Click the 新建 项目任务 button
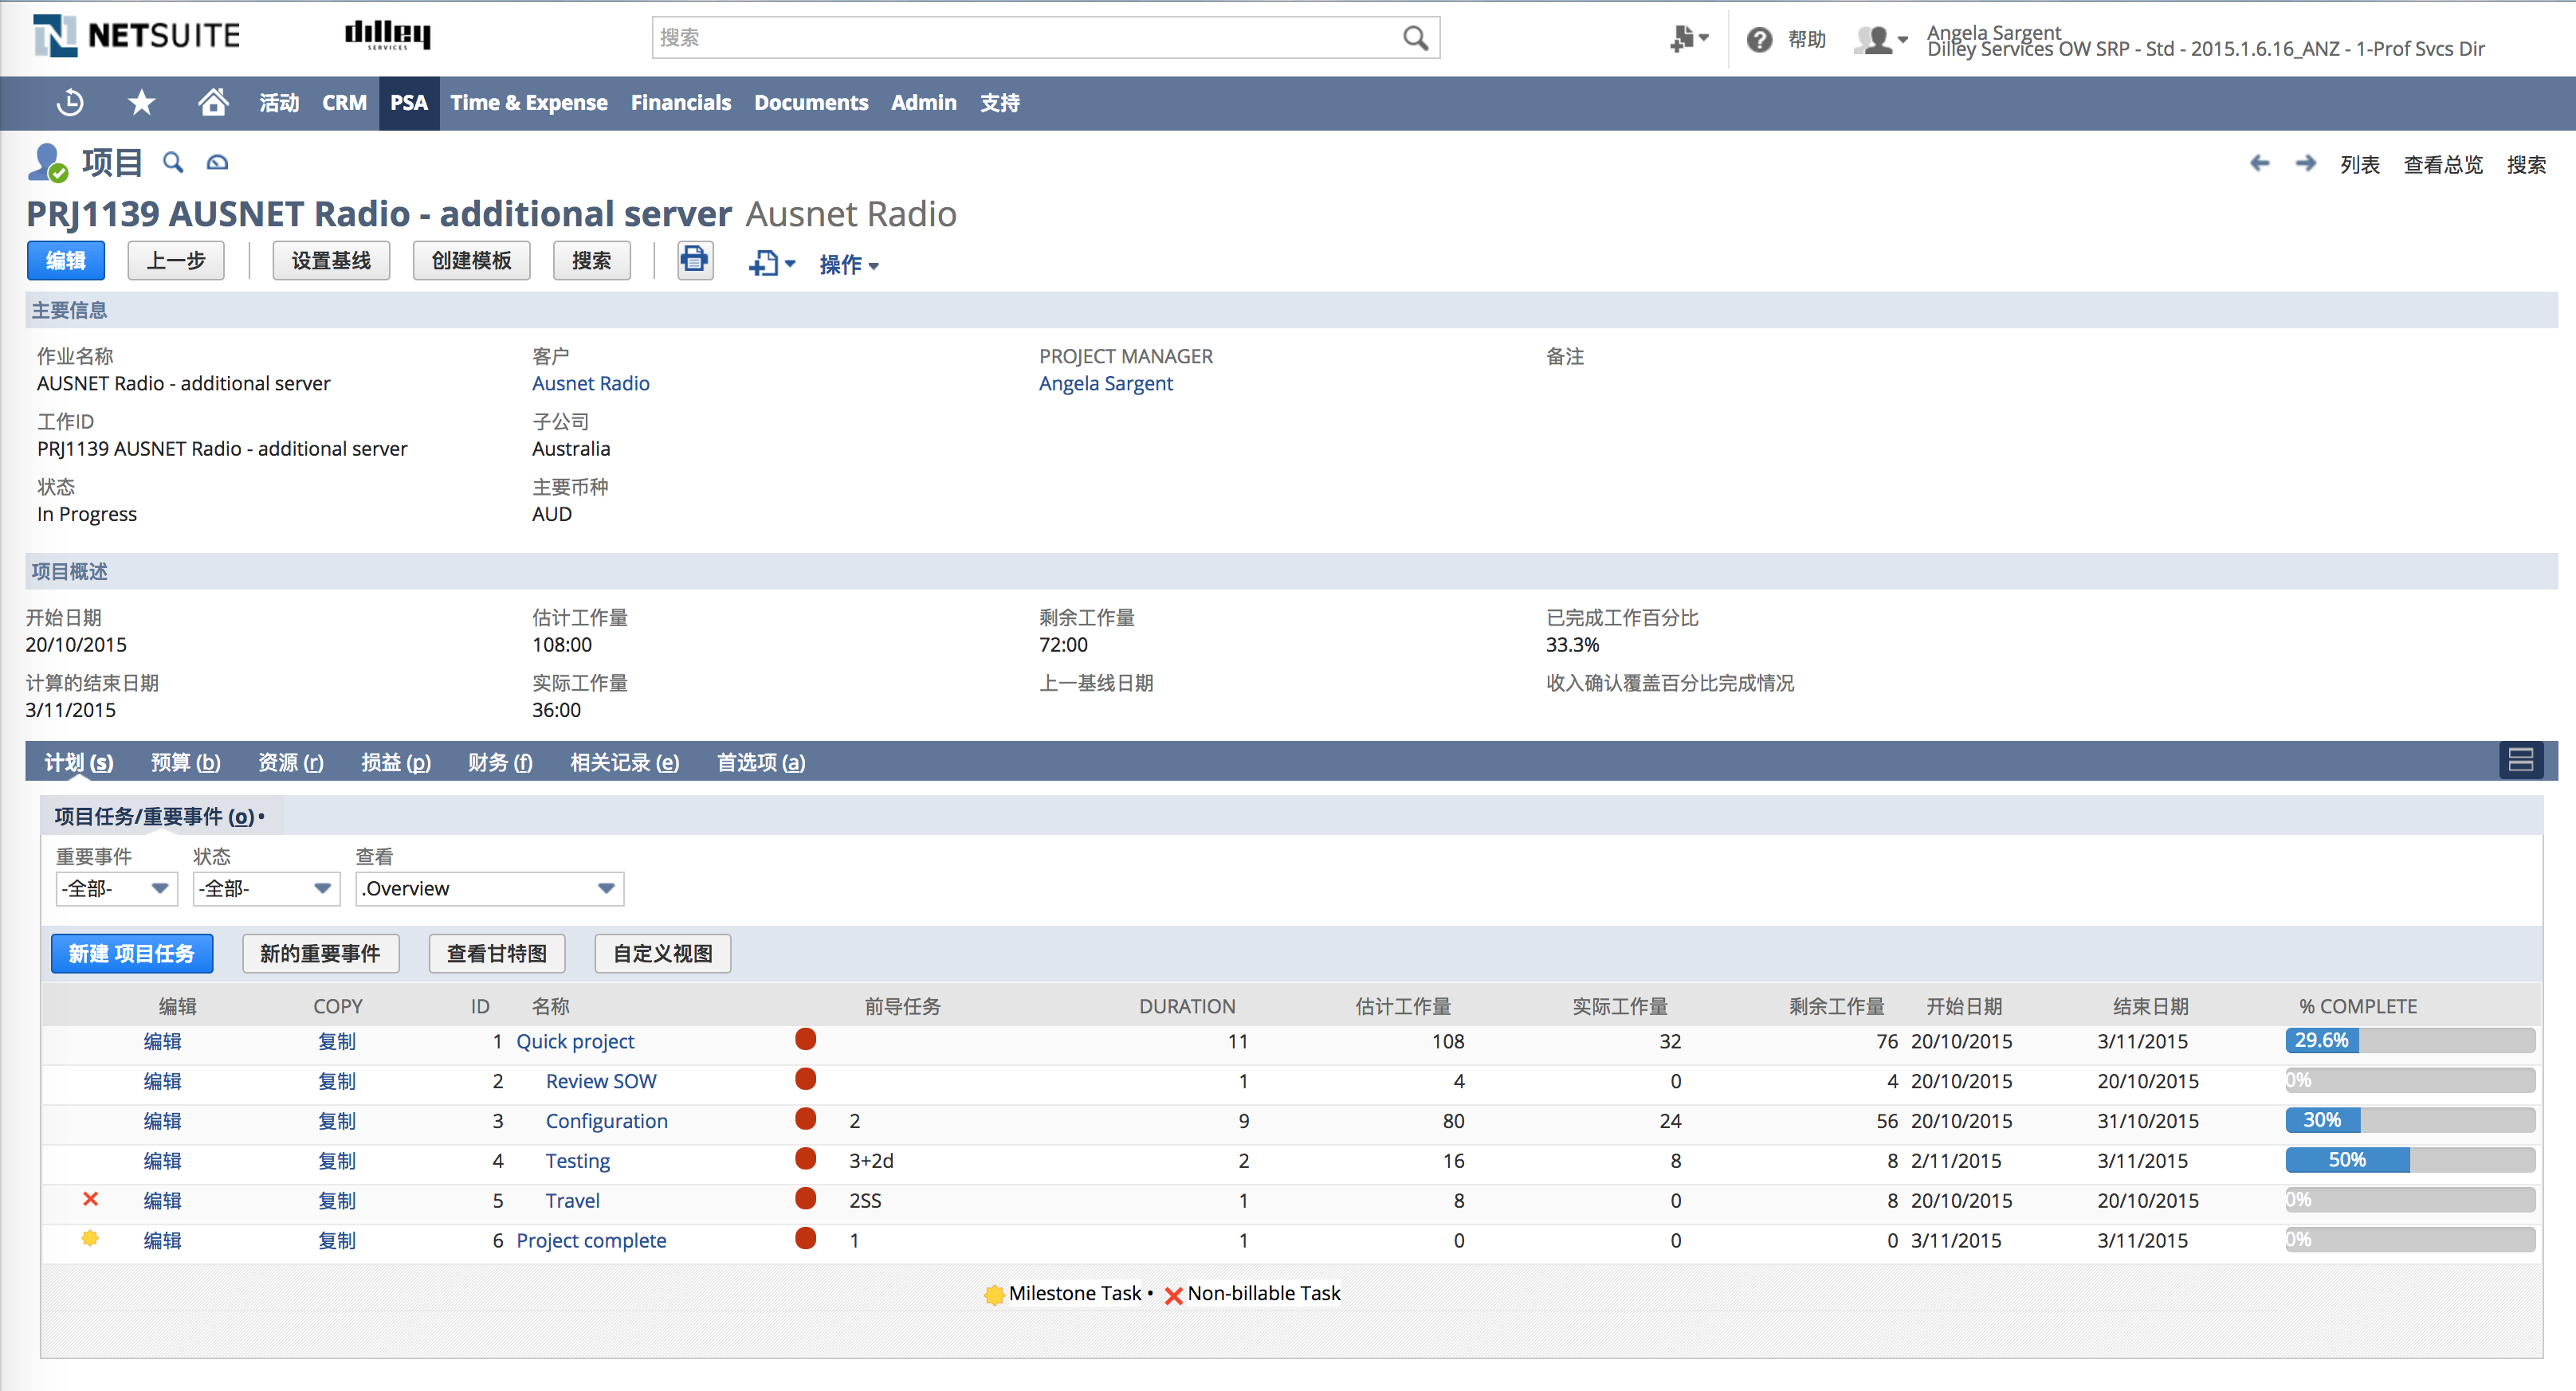The height and width of the screenshot is (1391, 2576). click(x=132, y=954)
